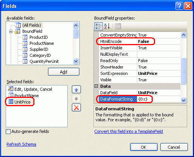Select the SortExpression property name

tap(114, 73)
